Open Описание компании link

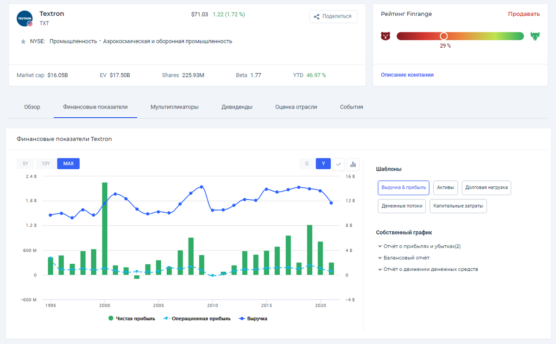click(407, 75)
